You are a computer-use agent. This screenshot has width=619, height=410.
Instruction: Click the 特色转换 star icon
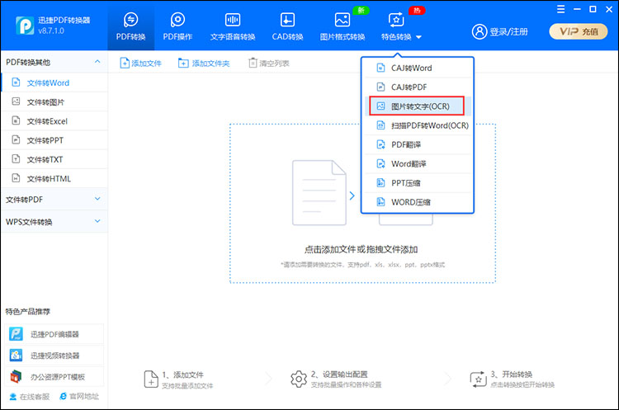pos(396,20)
